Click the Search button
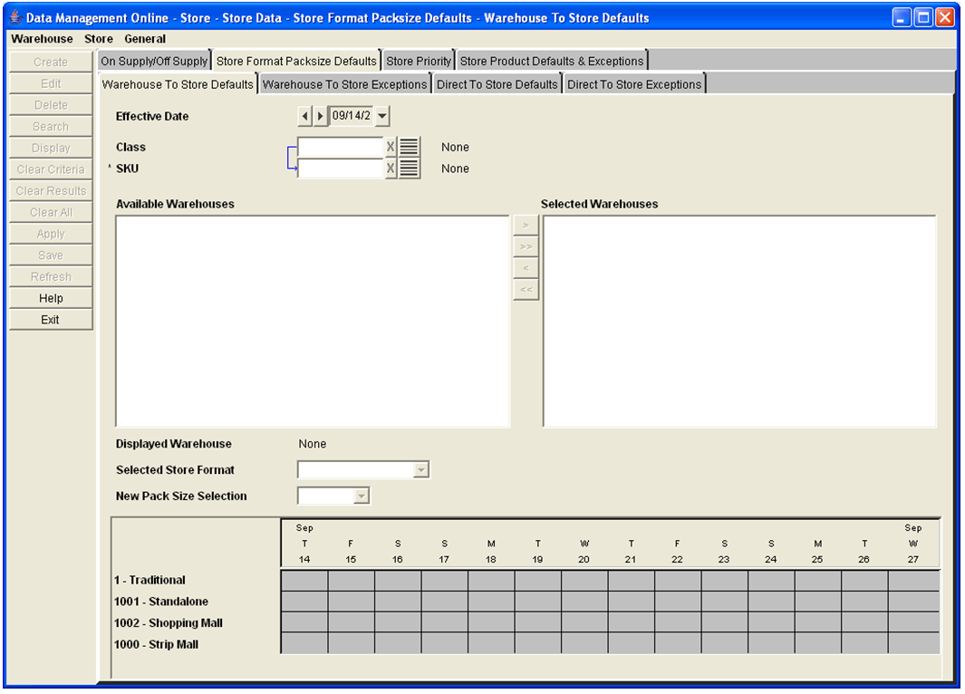 [51, 127]
